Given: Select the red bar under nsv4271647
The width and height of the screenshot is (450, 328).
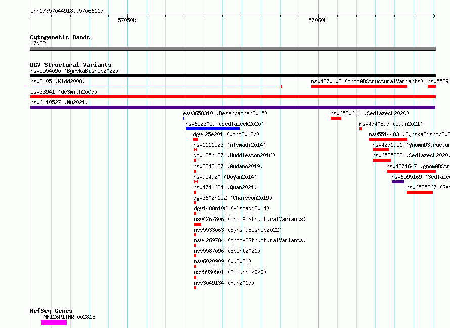Looking at the screenshot, I should (x=411, y=171).
